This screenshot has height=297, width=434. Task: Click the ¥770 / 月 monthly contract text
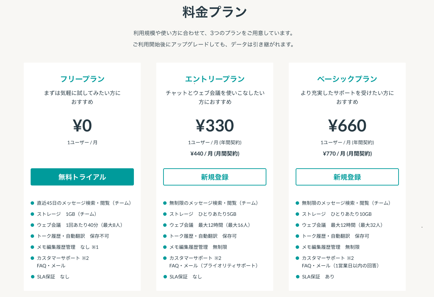click(347, 153)
